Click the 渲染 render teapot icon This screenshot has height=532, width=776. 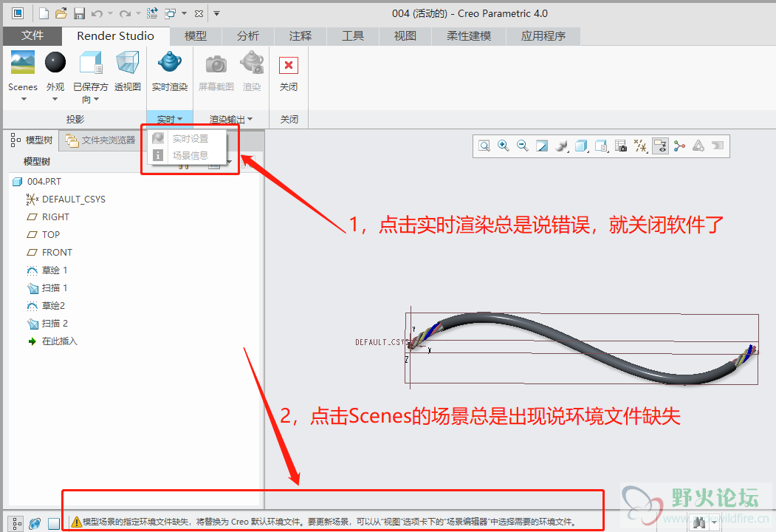tap(252, 62)
